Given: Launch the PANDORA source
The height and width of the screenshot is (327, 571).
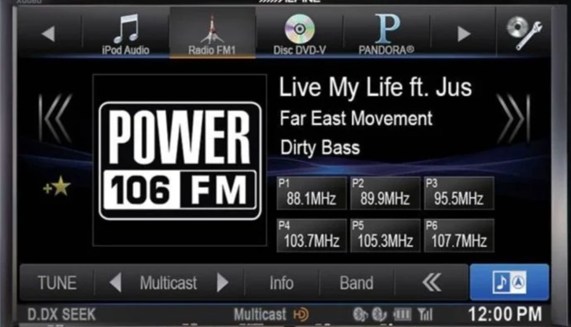Looking at the screenshot, I should click(x=386, y=33).
